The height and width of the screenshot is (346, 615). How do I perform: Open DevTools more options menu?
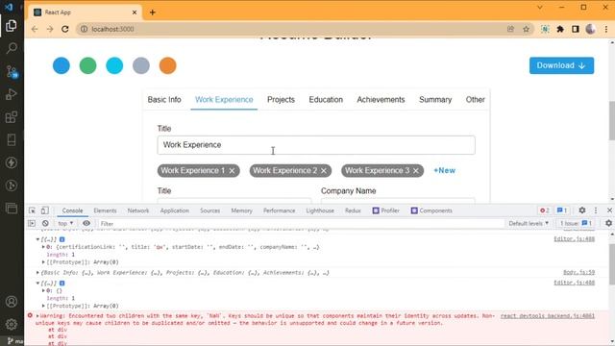pos(596,210)
